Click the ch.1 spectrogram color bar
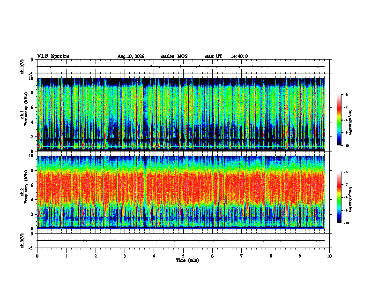This screenshot has height=287, width=371. [x=339, y=120]
